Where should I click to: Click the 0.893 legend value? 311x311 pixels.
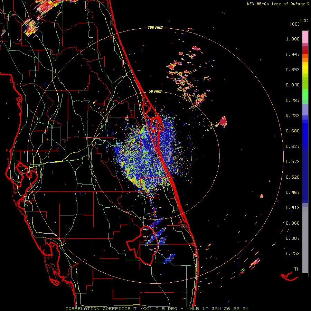(x=293, y=69)
